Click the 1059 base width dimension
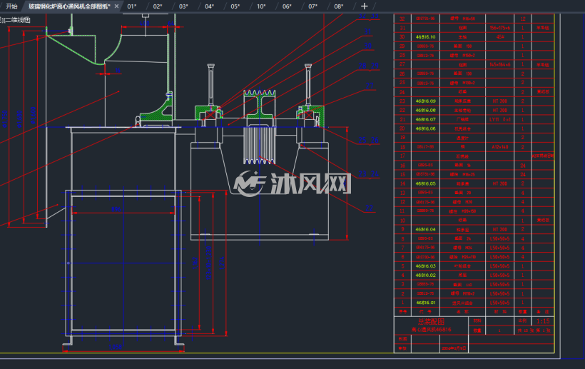The height and width of the screenshot is (369, 585). coord(116,347)
